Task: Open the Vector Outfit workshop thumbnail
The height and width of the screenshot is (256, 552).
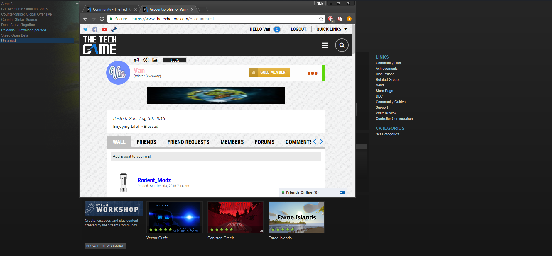Action: (175, 217)
